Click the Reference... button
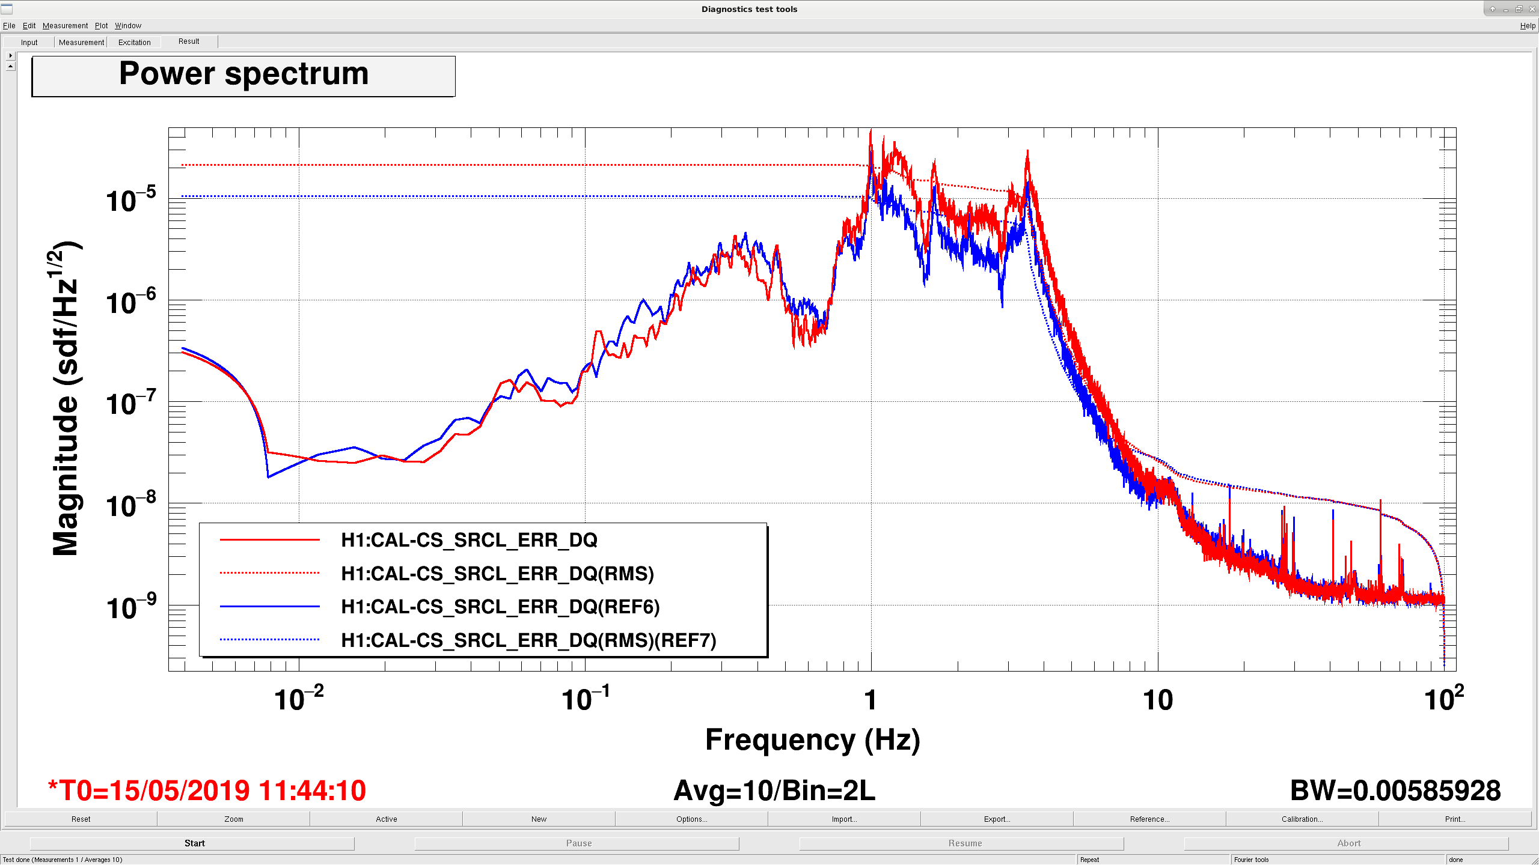Image resolution: width=1539 pixels, height=865 pixels. pyautogui.click(x=1149, y=819)
